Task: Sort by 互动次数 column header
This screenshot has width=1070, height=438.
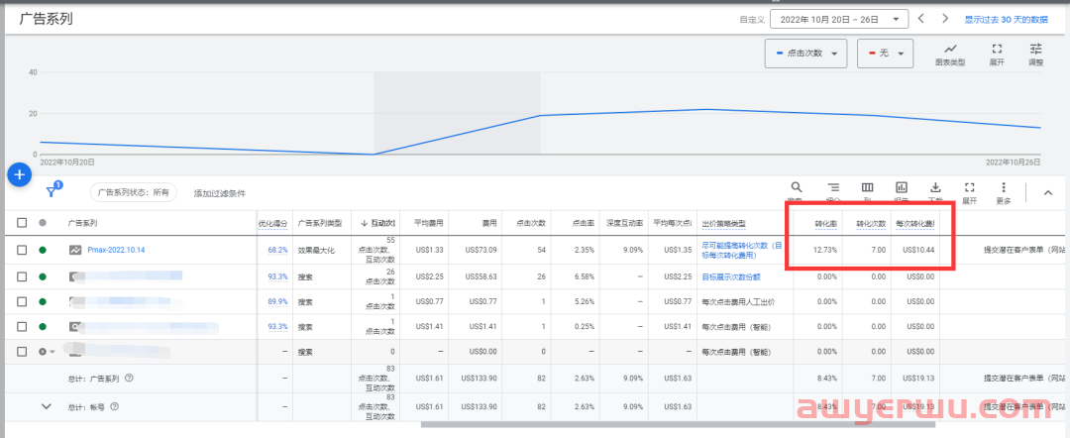Action: click(x=378, y=224)
